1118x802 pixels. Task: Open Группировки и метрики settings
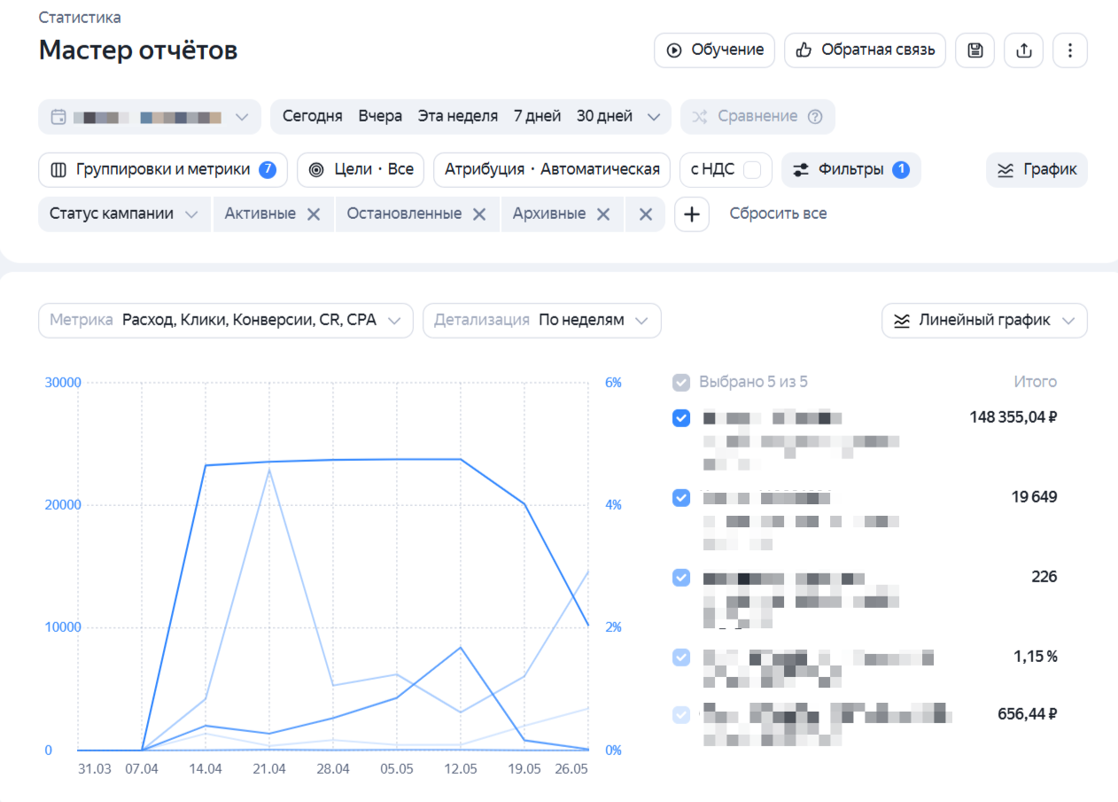tap(163, 170)
